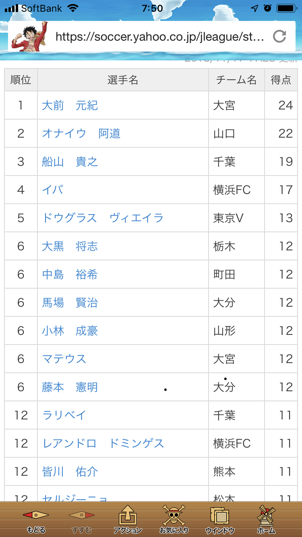Open the ウインドウ tabs icon
Image resolution: width=302 pixels, height=537 pixels.
pyautogui.click(x=220, y=516)
